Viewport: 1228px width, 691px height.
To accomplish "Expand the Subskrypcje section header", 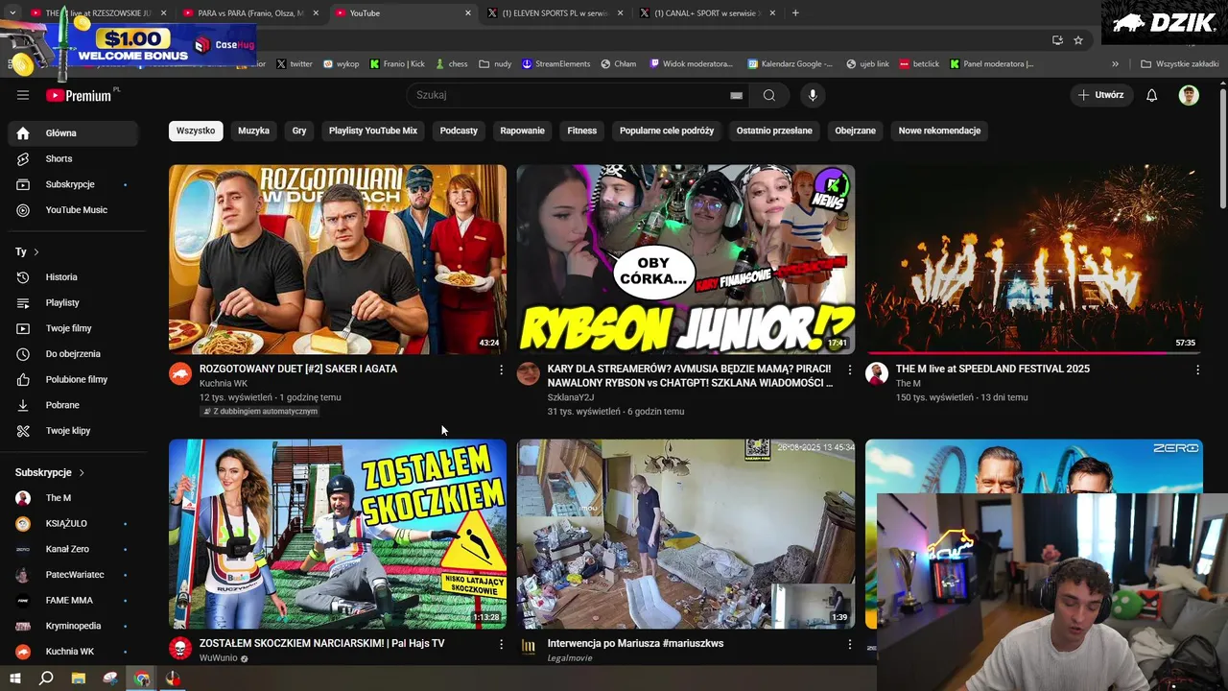I will point(50,472).
